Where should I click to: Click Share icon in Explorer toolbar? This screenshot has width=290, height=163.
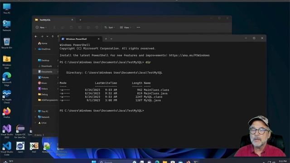click(x=88, y=28)
